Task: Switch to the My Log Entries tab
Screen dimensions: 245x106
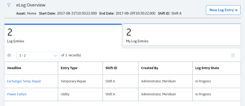Action: click(182, 35)
